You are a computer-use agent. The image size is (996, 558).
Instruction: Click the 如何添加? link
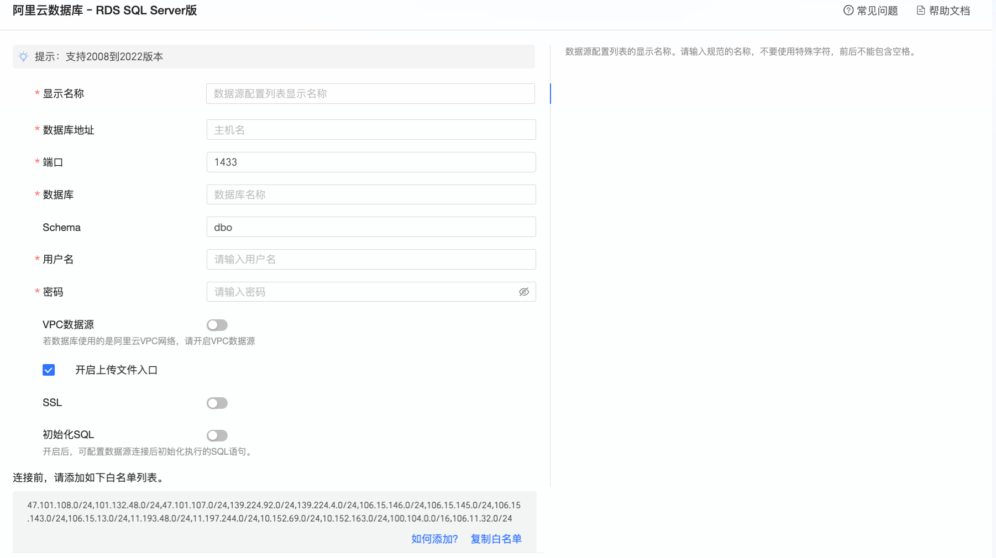point(434,539)
